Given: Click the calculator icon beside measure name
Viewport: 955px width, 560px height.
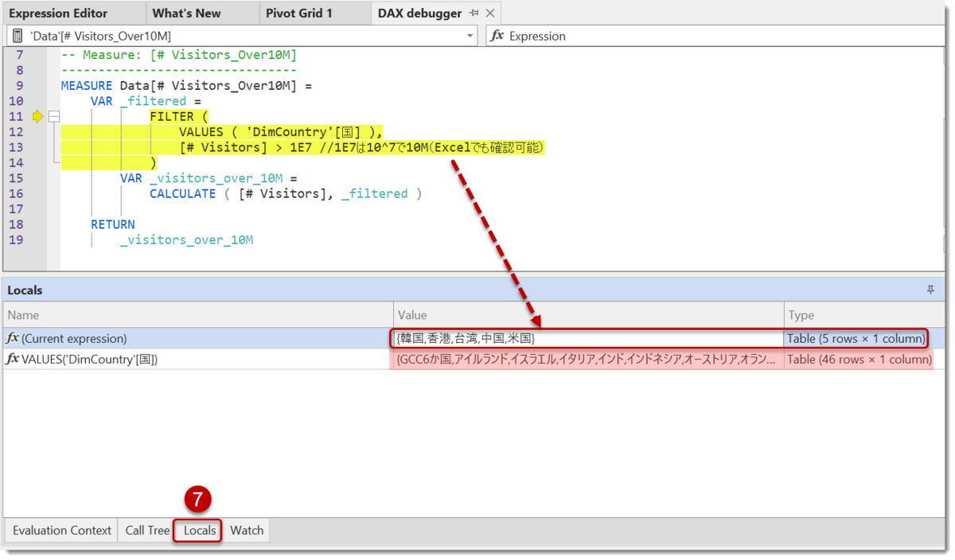Looking at the screenshot, I should [18, 37].
